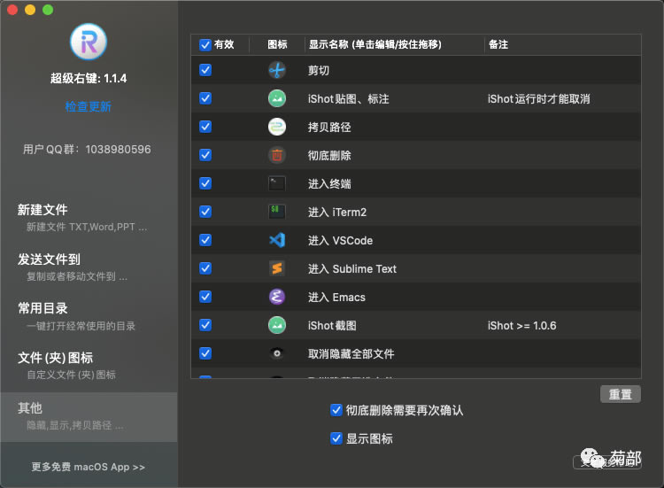Toggle the iShot 截图 checkbox
This screenshot has height=488, width=664.
click(205, 325)
